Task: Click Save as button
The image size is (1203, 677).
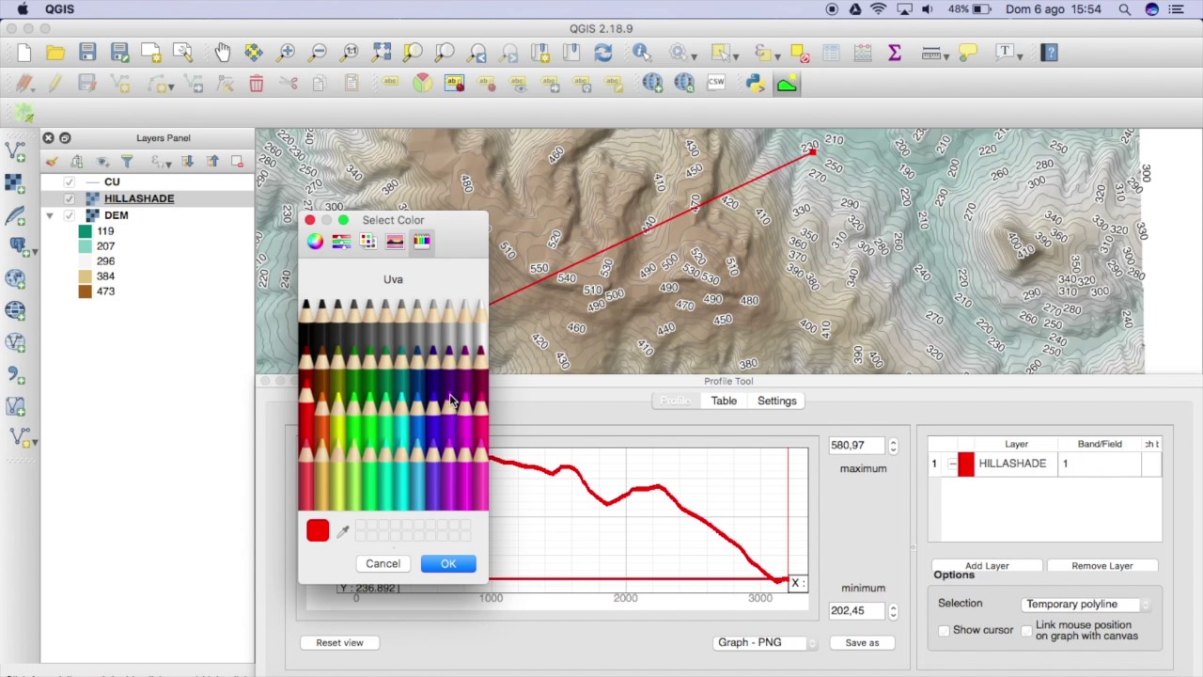Action: tap(862, 642)
